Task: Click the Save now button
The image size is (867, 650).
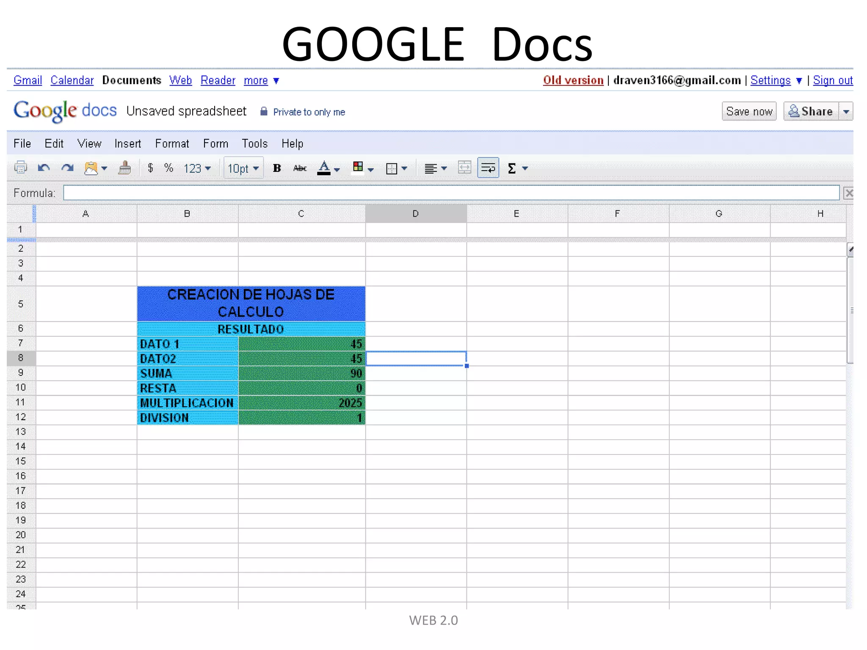Action: click(x=749, y=111)
